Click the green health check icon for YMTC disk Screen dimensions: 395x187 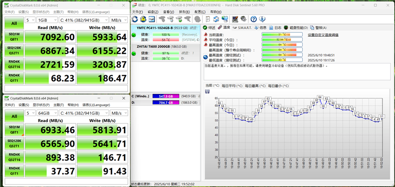(134, 35)
